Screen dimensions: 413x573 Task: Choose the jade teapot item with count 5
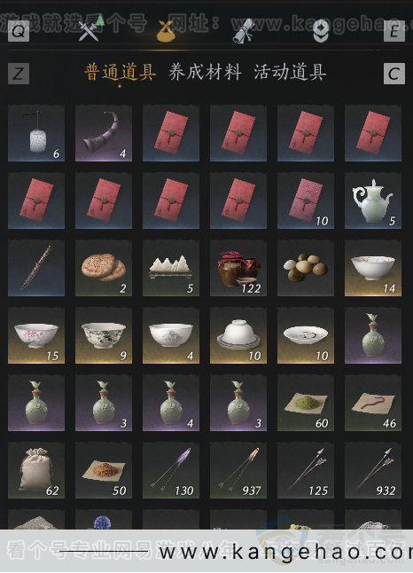(373, 200)
